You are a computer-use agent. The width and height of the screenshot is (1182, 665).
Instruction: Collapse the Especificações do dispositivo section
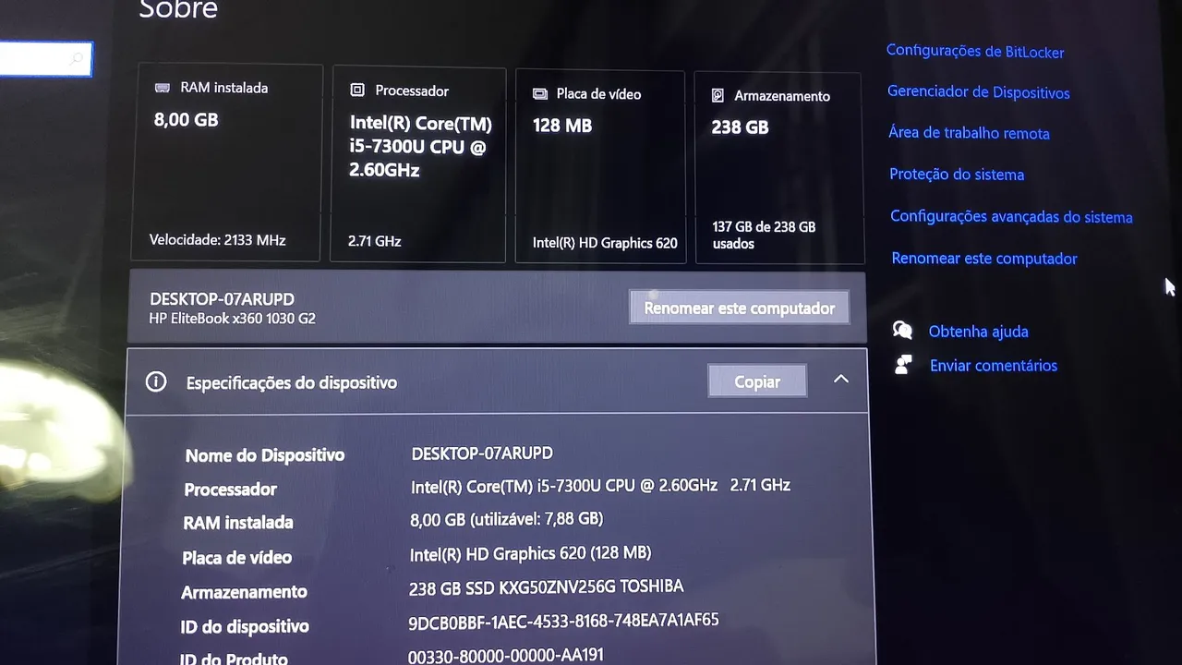point(841,379)
